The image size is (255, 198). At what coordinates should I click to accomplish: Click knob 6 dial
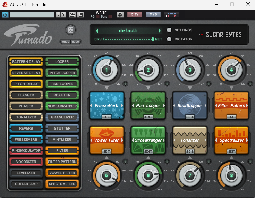pyautogui.click(x=148, y=175)
